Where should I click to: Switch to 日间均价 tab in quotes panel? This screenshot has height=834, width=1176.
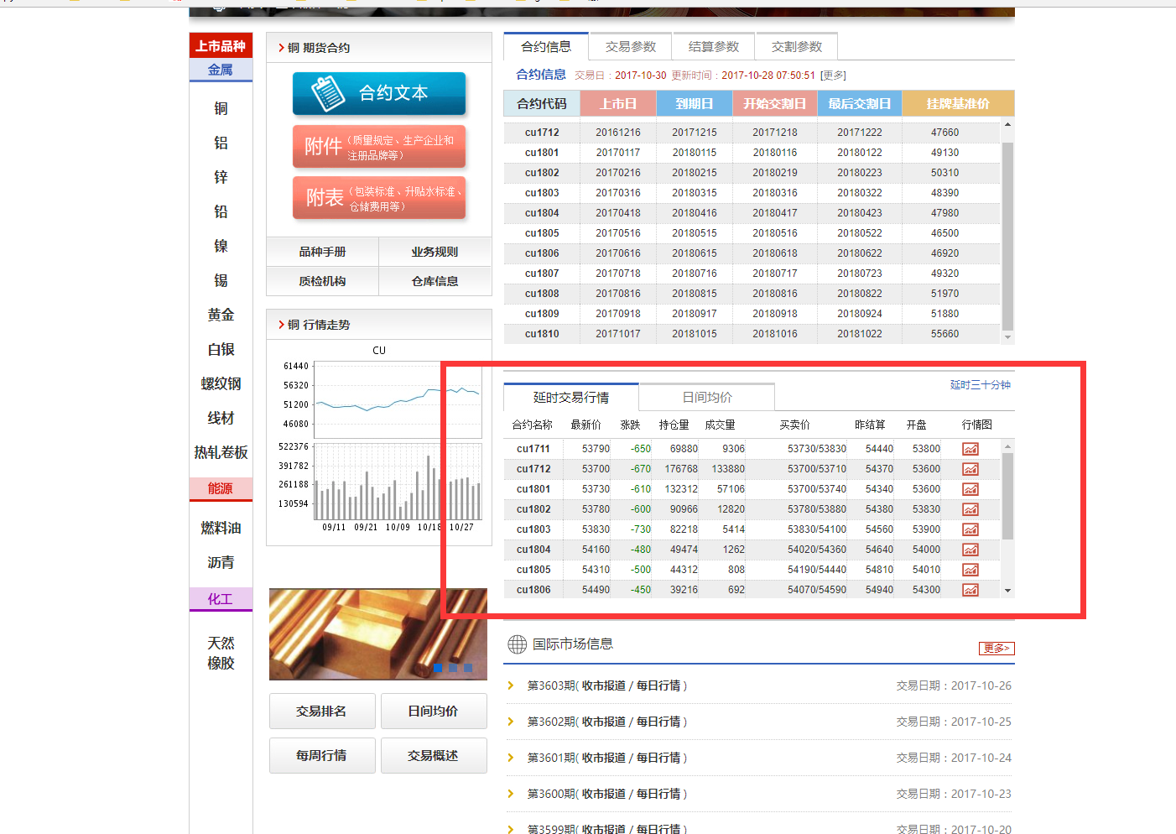tap(707, 397)
